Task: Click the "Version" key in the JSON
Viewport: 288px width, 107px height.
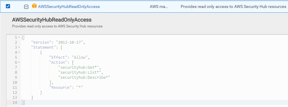Action: coord(42,42)
